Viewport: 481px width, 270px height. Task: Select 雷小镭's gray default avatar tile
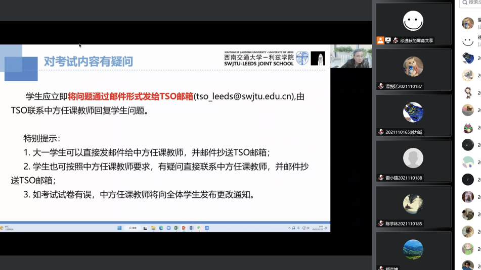coord(413,158)
